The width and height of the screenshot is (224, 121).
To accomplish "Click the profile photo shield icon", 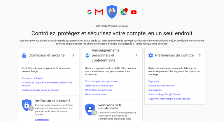I will 112,12.
